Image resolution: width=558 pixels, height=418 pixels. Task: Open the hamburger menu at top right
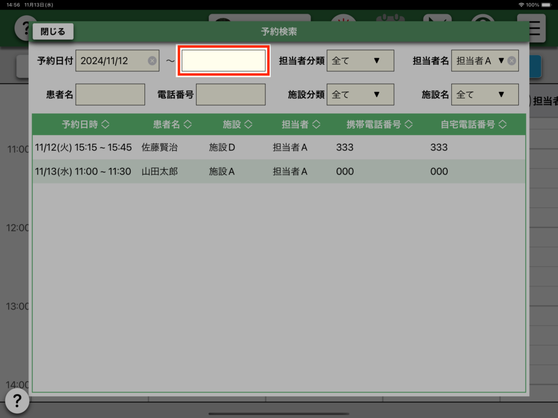(535, 27)
